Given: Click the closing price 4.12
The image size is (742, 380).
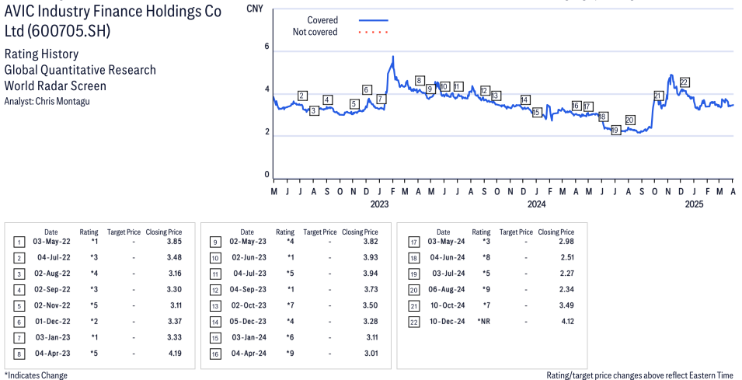Looking at the screenshot, I should click(567, 321).
